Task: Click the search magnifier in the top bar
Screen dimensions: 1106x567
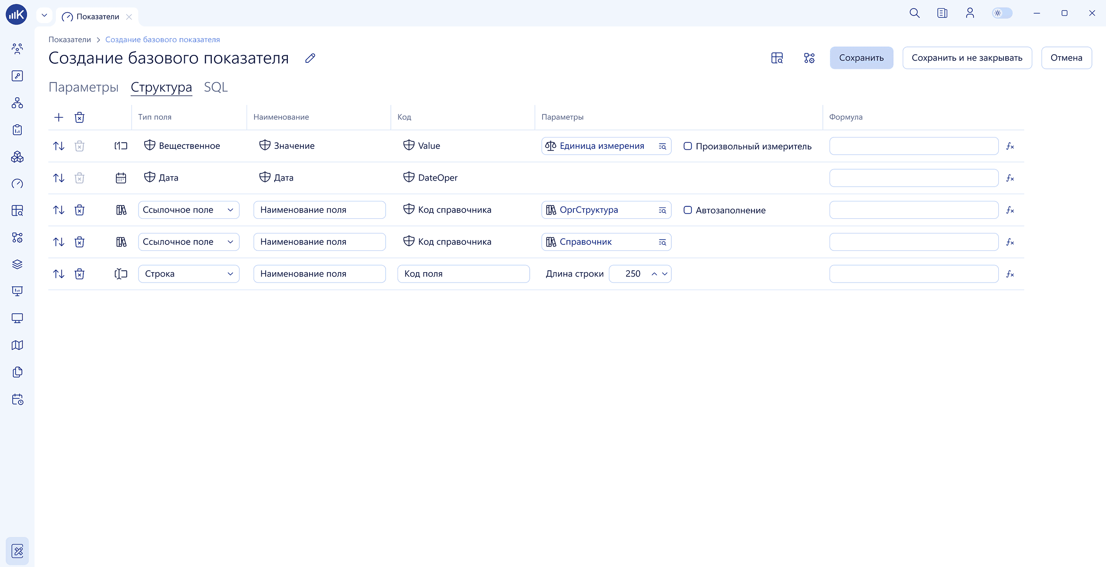Action: tap(915, 13)
